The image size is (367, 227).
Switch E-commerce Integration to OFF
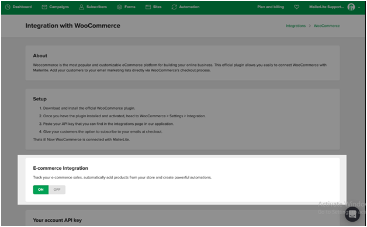point(57,190)
